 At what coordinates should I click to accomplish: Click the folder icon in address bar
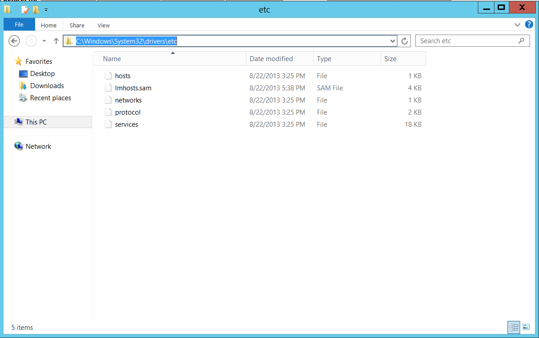point(69,41)
